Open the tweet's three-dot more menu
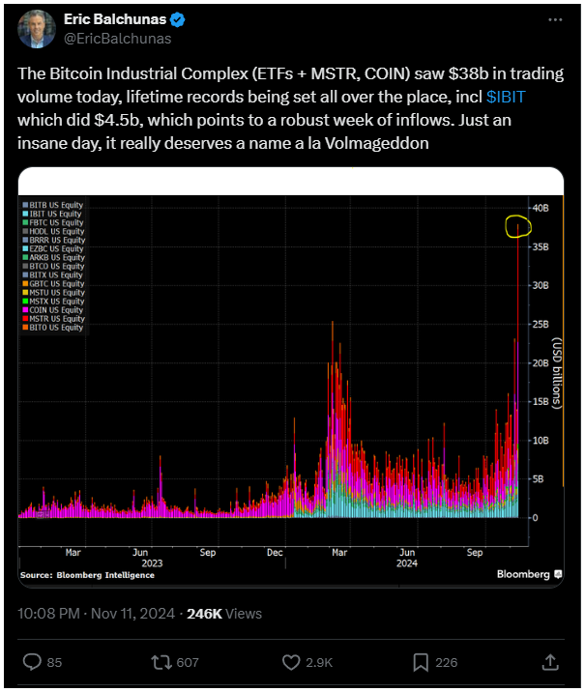The height and width of the screenshot is (692, 585). (555, 20)
